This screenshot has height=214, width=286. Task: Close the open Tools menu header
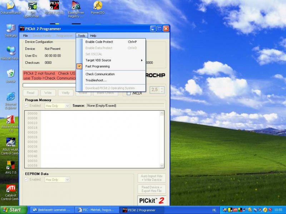pos(82,36)
